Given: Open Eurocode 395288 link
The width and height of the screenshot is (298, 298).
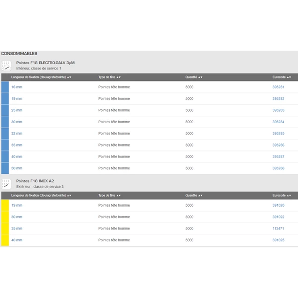Looking at the screenshot, I should tap(278, 168).
